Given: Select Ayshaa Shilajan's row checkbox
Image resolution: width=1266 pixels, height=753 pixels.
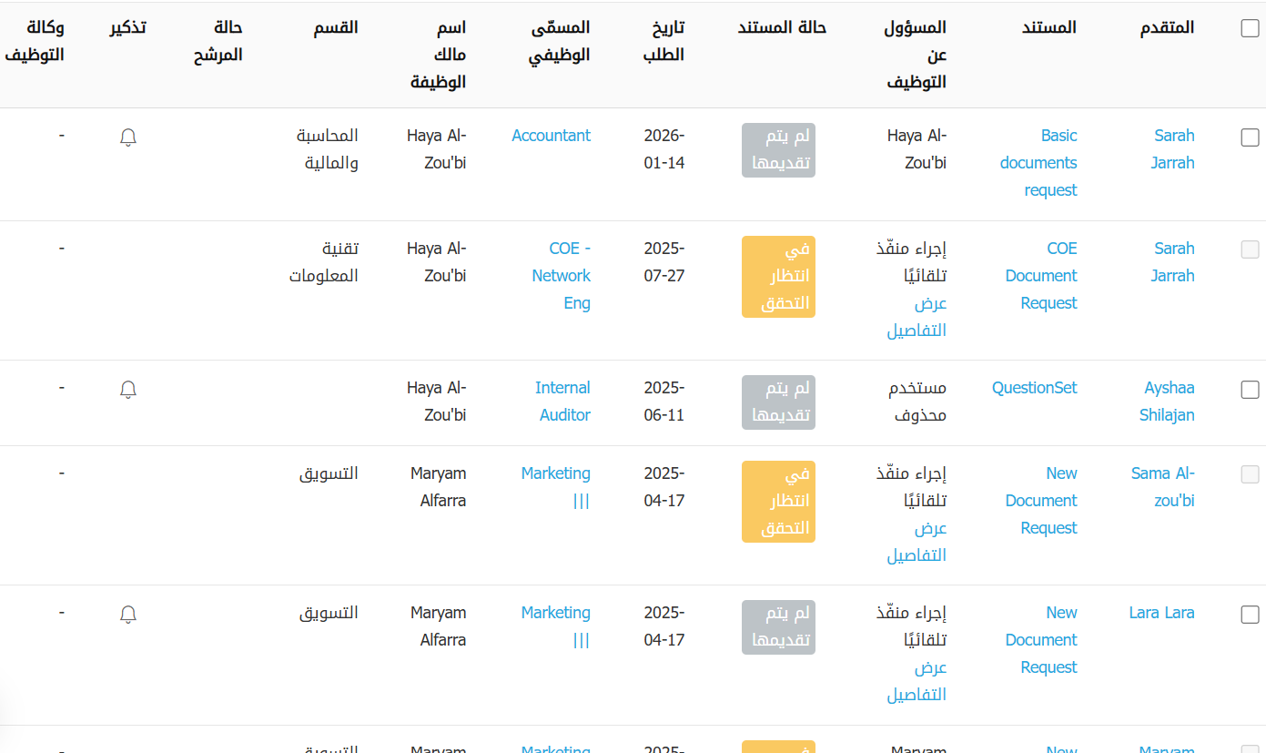Looking at the screenshot, I should coord(1250,390).
